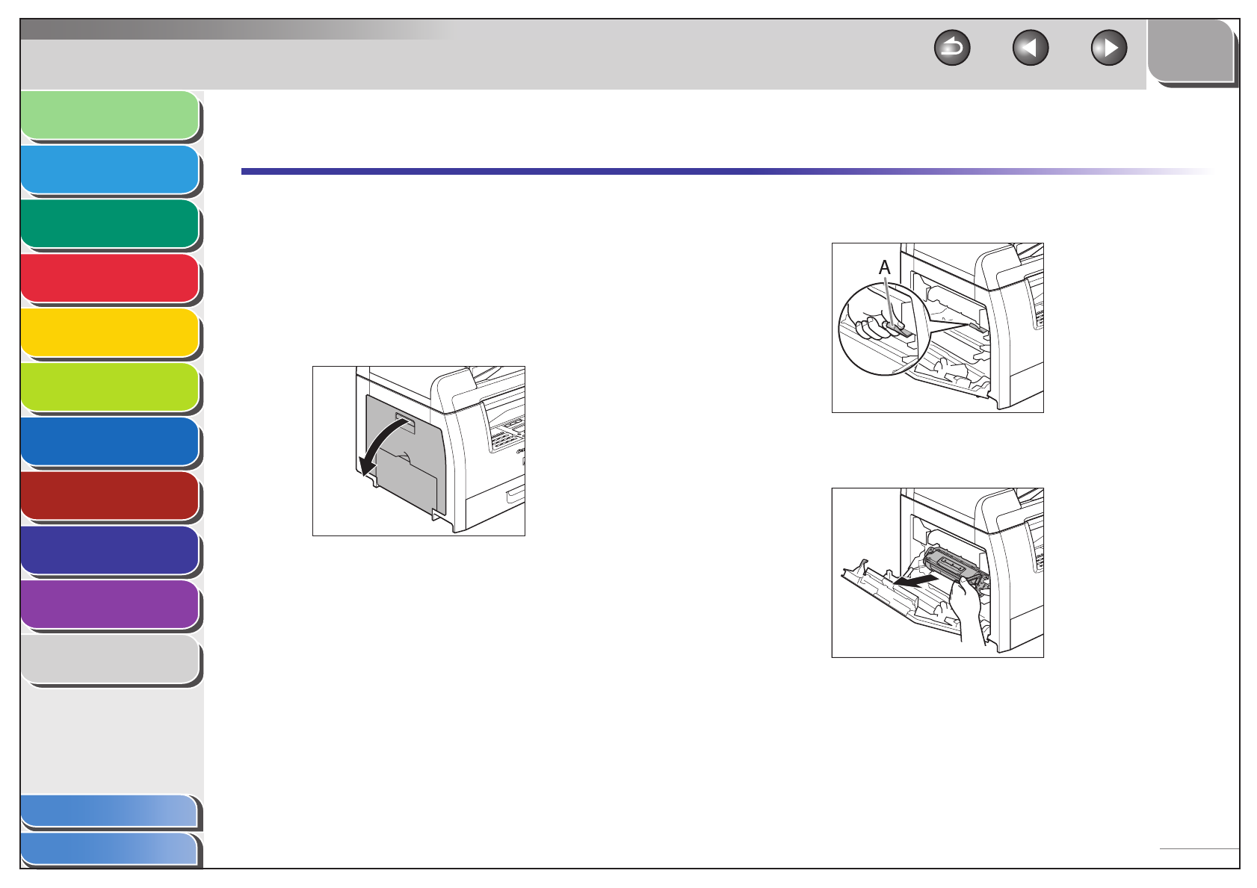The image size is (1257, 888).
Task: Open the indigo sidebar tab
Action: click(x=111, y=551)
